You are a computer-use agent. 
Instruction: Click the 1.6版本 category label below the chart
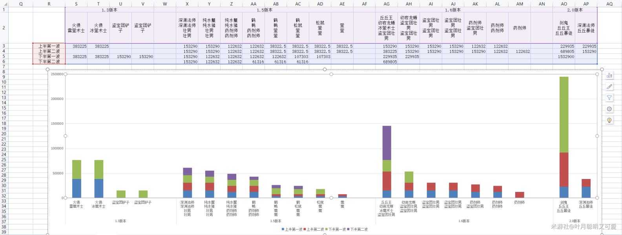[x=464, y=221]
